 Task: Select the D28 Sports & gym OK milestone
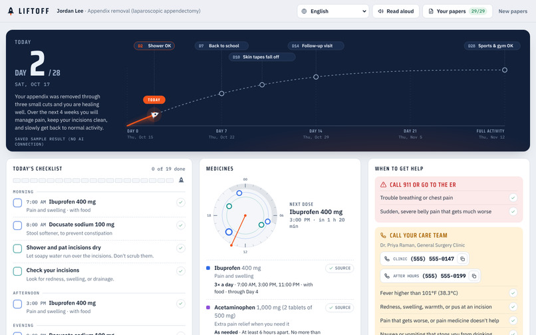(492, 46)
